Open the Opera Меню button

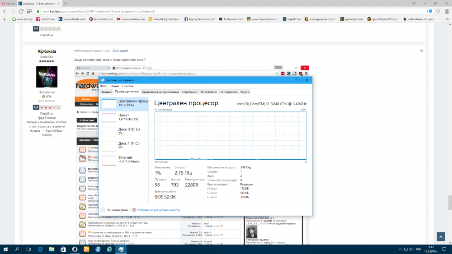tap(8, 4)
